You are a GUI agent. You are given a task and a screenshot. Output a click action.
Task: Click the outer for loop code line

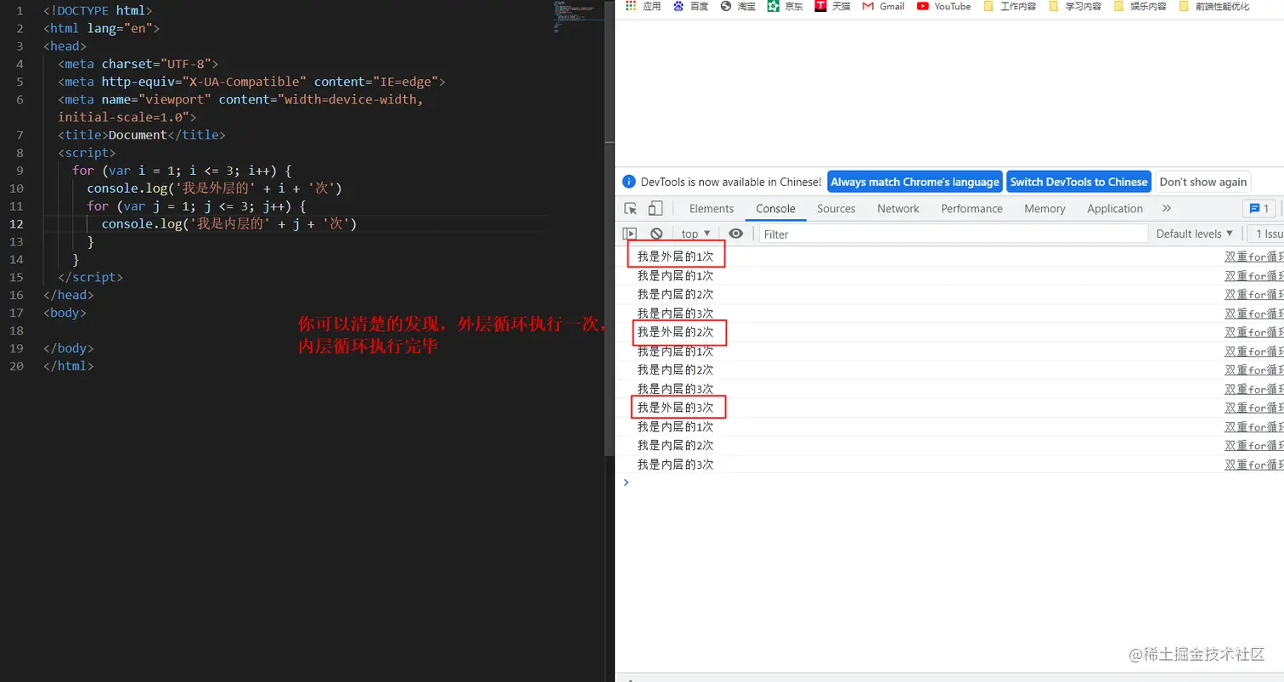182,171
